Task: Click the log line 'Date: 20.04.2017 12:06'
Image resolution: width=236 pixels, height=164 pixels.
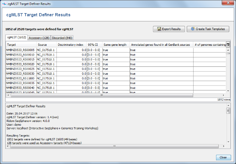Action: click(22, 113)
